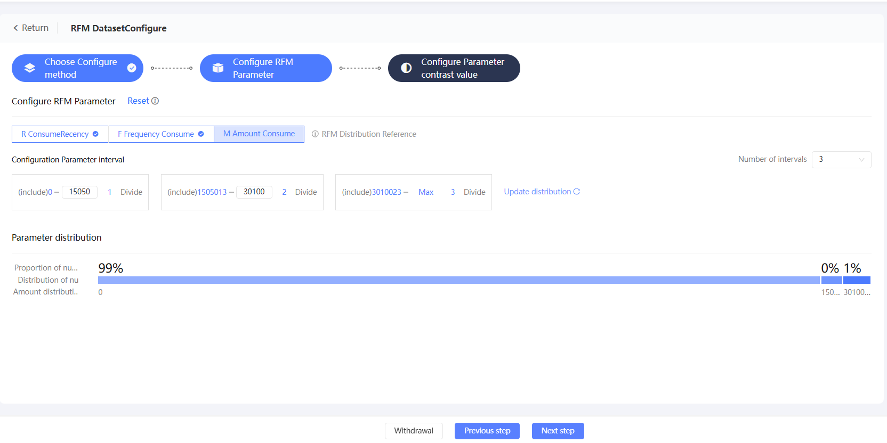
Task: Click the Amount distributi.. row label
Action: tap(46, 292)
